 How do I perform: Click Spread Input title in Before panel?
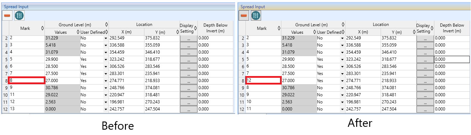coord(16,6)
